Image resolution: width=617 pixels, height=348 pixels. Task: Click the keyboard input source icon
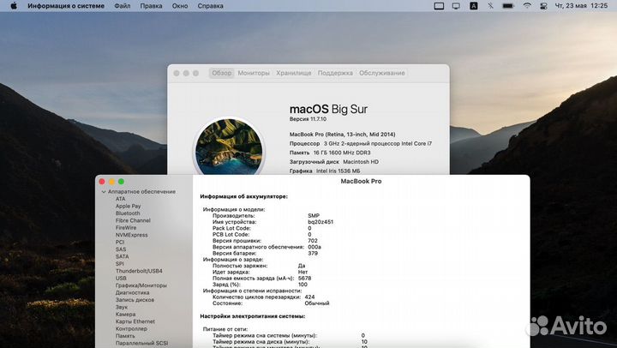[x=474, y=6]
